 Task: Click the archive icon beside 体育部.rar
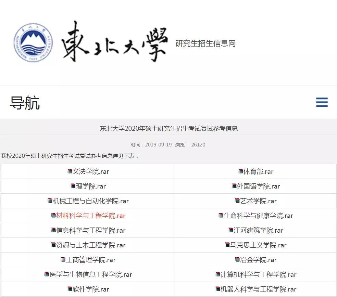pyautogui.click(x=241, y=171)
